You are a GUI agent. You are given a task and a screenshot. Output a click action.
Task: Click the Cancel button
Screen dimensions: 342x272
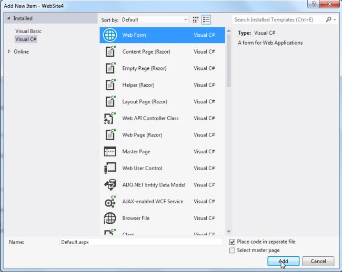[318, 261]
